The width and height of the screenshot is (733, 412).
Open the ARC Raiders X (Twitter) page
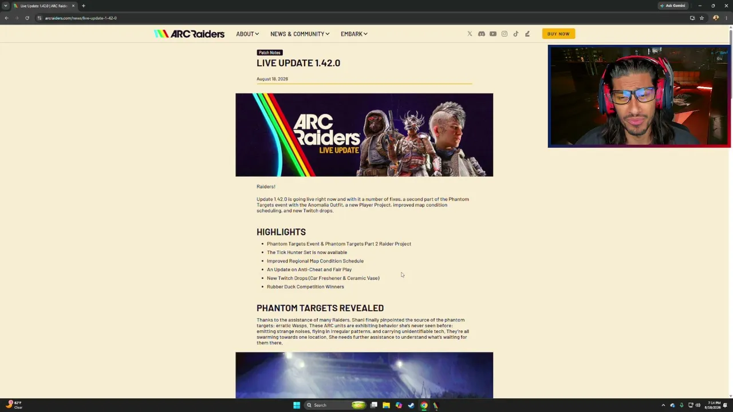point(470,34)
